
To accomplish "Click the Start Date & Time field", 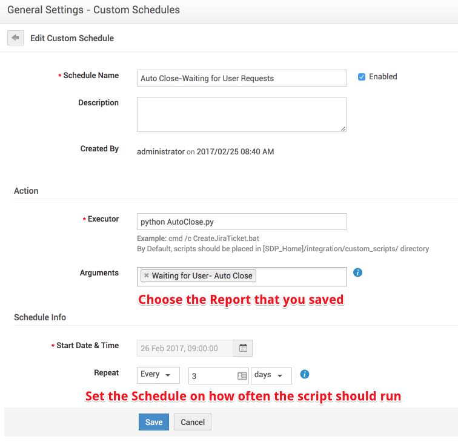I will (x=185, y=348).
